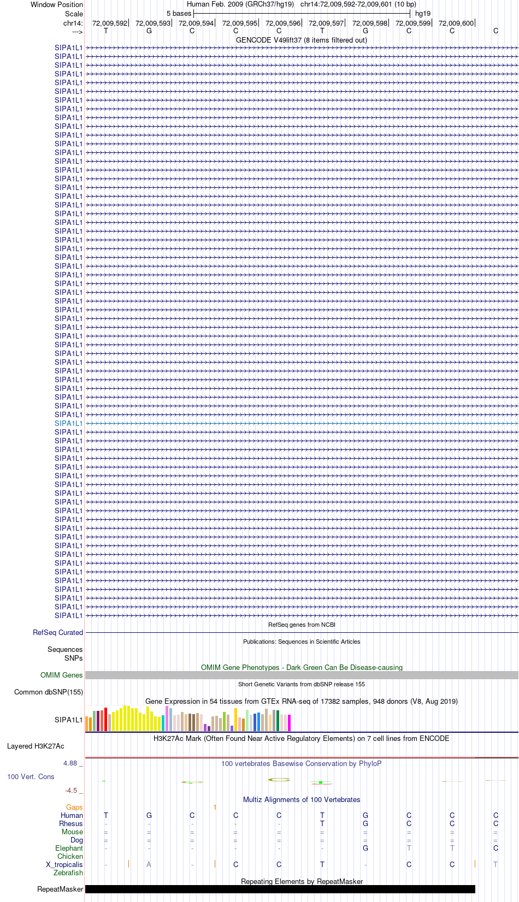Click the 'RepeatMasker' track label
Viewport: 519px width, 902px height.
[x=60, y=889]
